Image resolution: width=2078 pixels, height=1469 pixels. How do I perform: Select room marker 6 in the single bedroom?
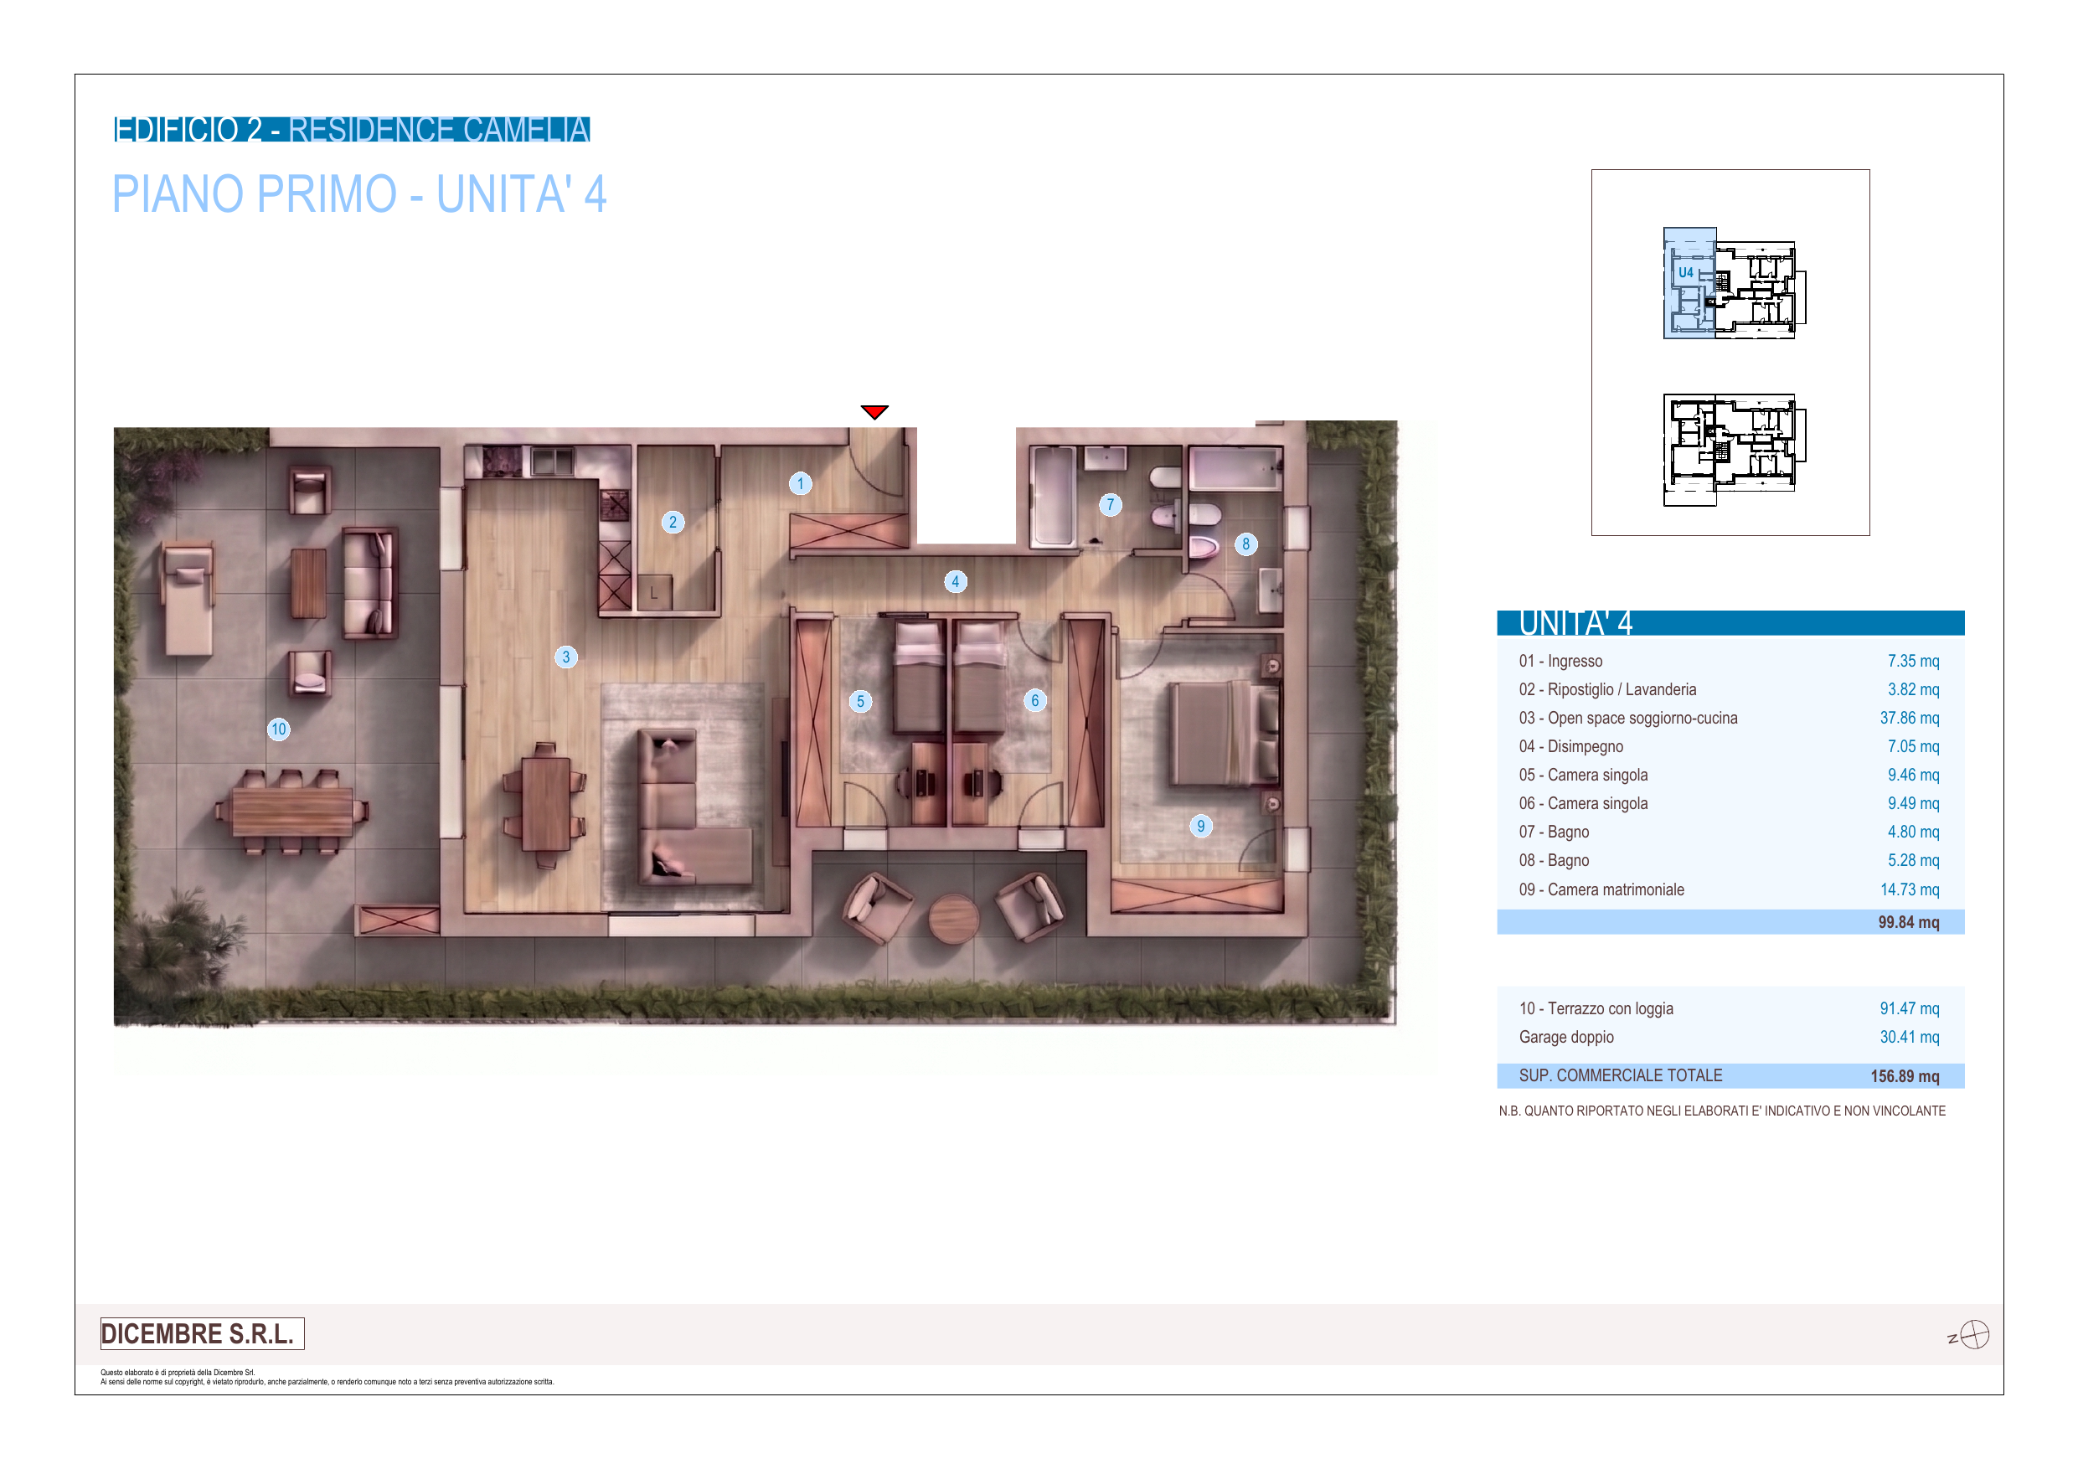click(x=1035, y=700)
